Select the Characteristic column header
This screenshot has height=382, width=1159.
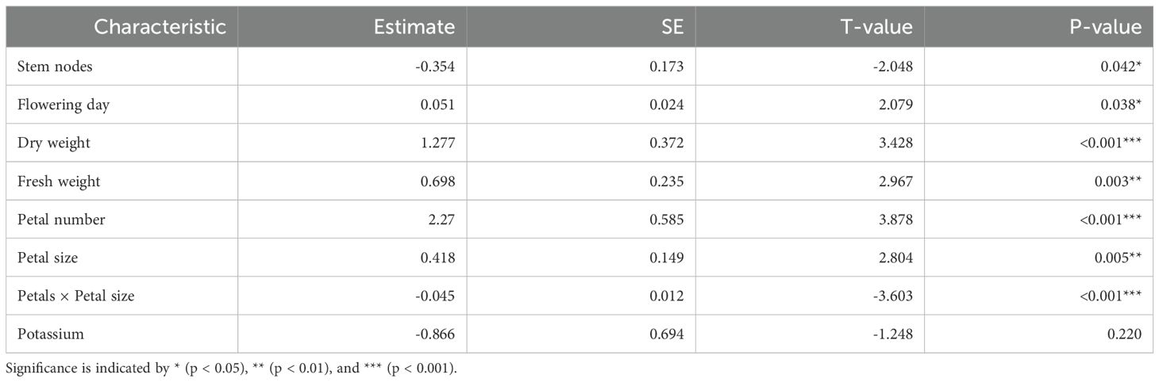tap(160, 27)
